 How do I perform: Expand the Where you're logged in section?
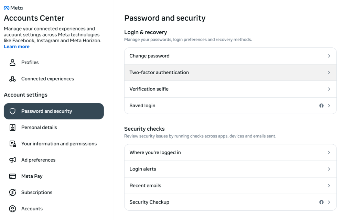(x=230, y=152)
